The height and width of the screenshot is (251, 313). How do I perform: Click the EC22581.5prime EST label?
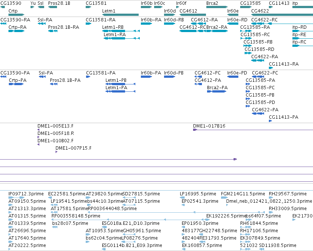pos(67,194)
